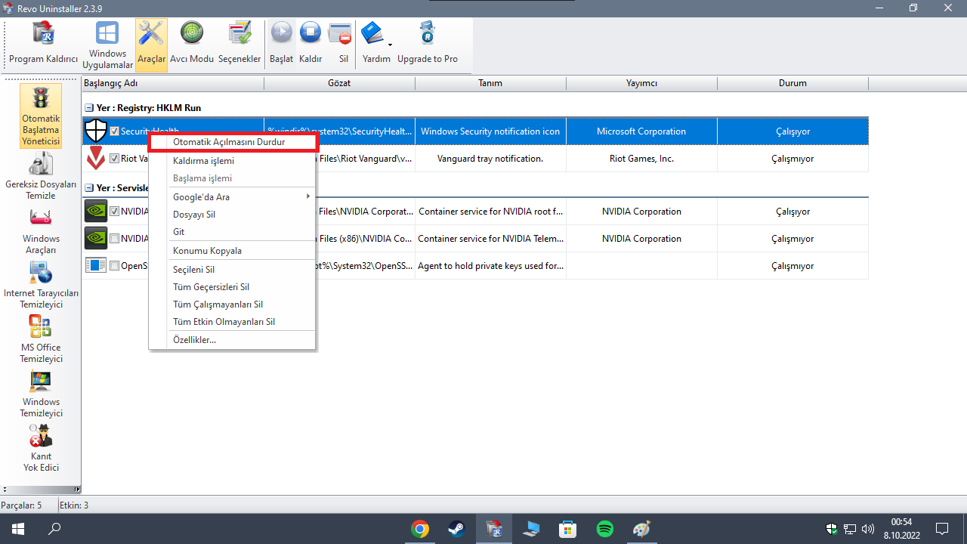967x544 pixels.
Task: Click the first NVIDIA service icon
Action: (96, 212)
